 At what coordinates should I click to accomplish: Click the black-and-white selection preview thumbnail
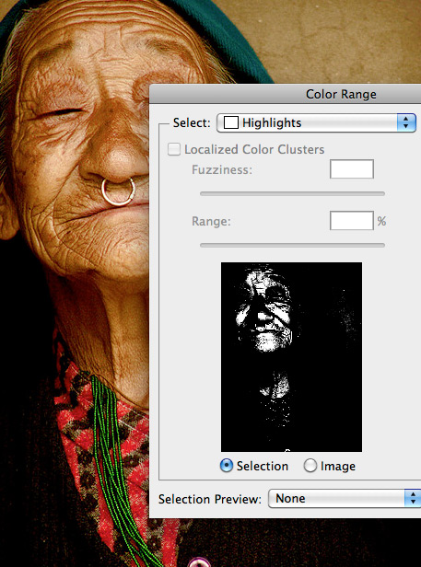(291, 357)
